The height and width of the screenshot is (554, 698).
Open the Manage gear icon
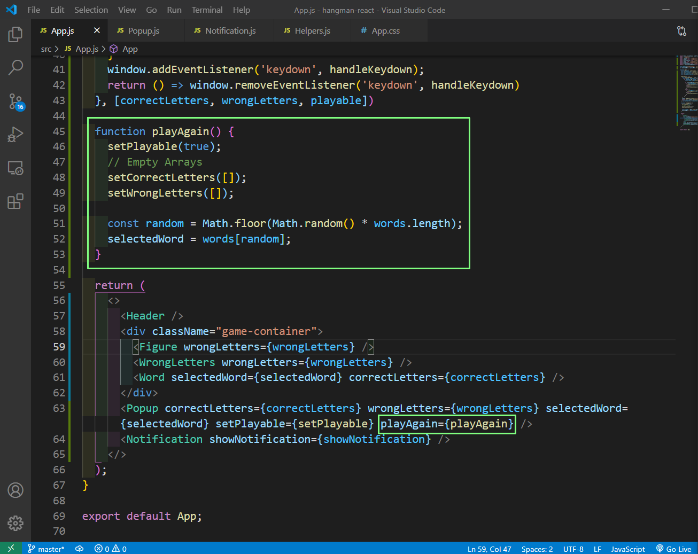pyautogui.click(x=15, y=523)
